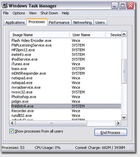Image resolution: width=140 pixels, height=157 pixels.
Task: Click the highlighted PnkBstrA.exe row
Action: click(66, 106)
